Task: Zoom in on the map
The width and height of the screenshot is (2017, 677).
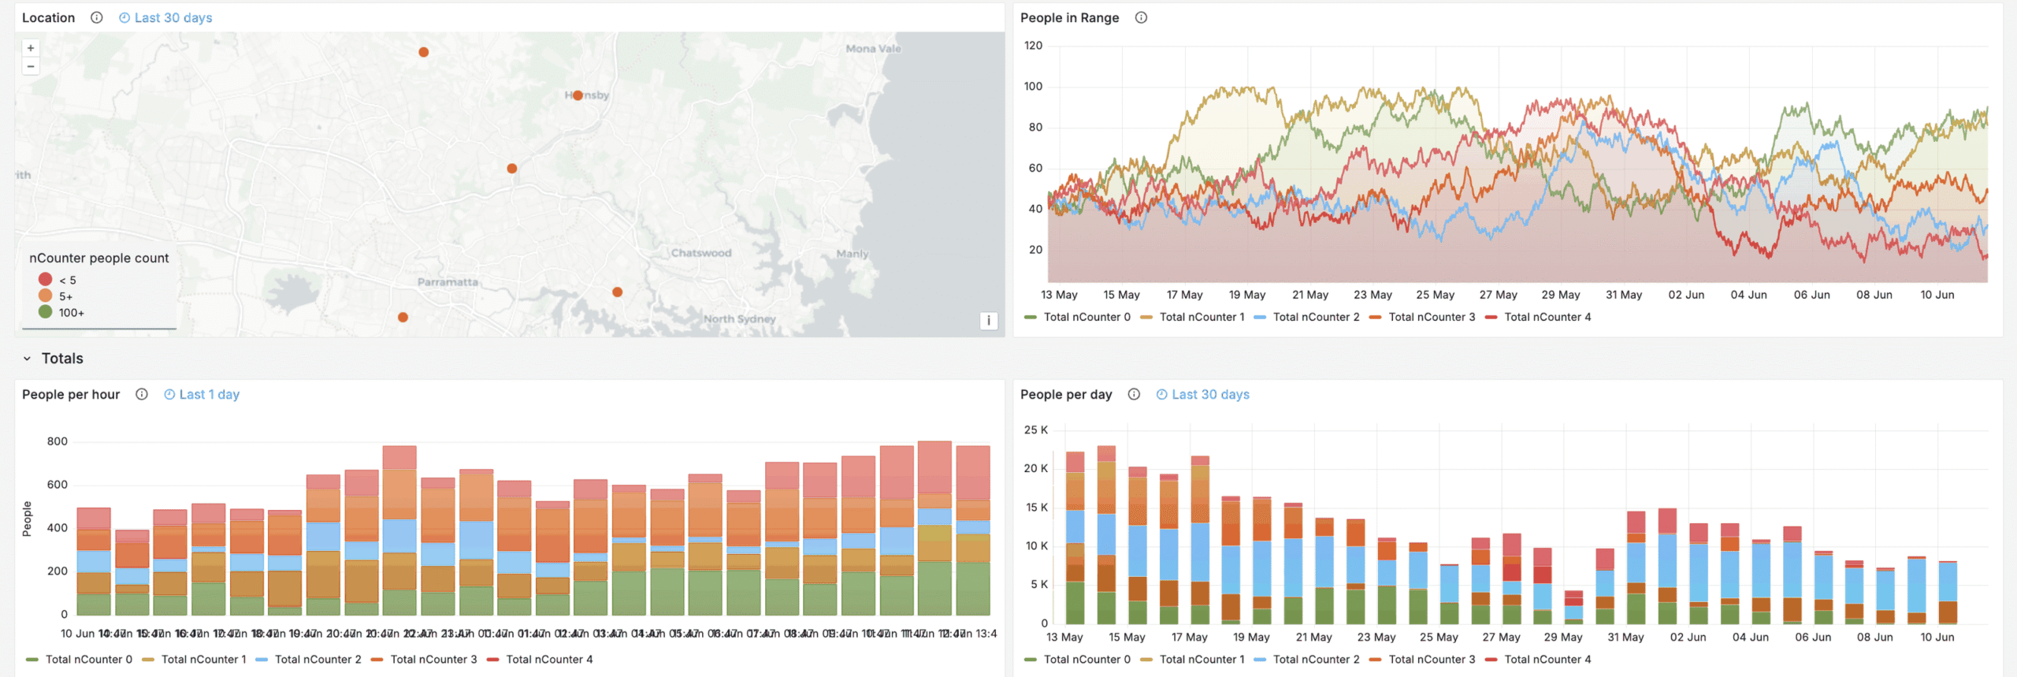Action: pyautogui.click(x=31, y=48)
